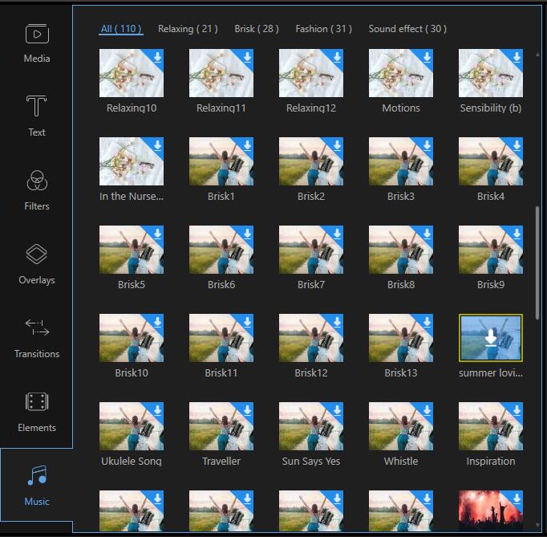Open the Media panel icon
547x537 pixels.
tap(37, 34)
